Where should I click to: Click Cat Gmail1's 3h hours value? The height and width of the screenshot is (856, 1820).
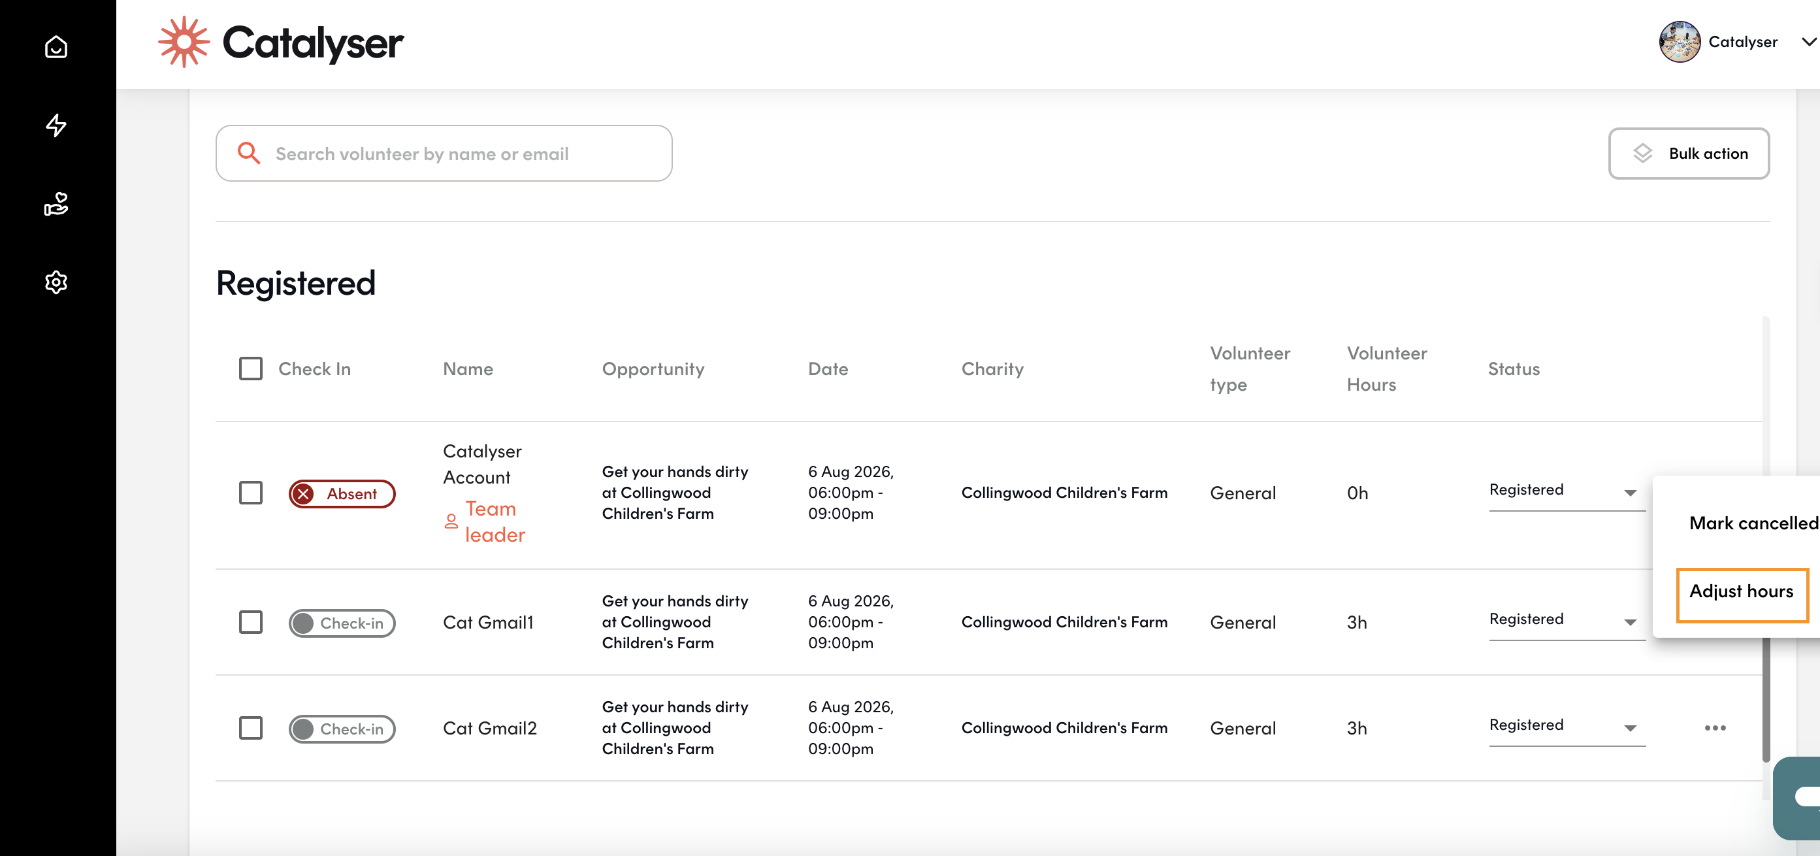[1357, 622]
